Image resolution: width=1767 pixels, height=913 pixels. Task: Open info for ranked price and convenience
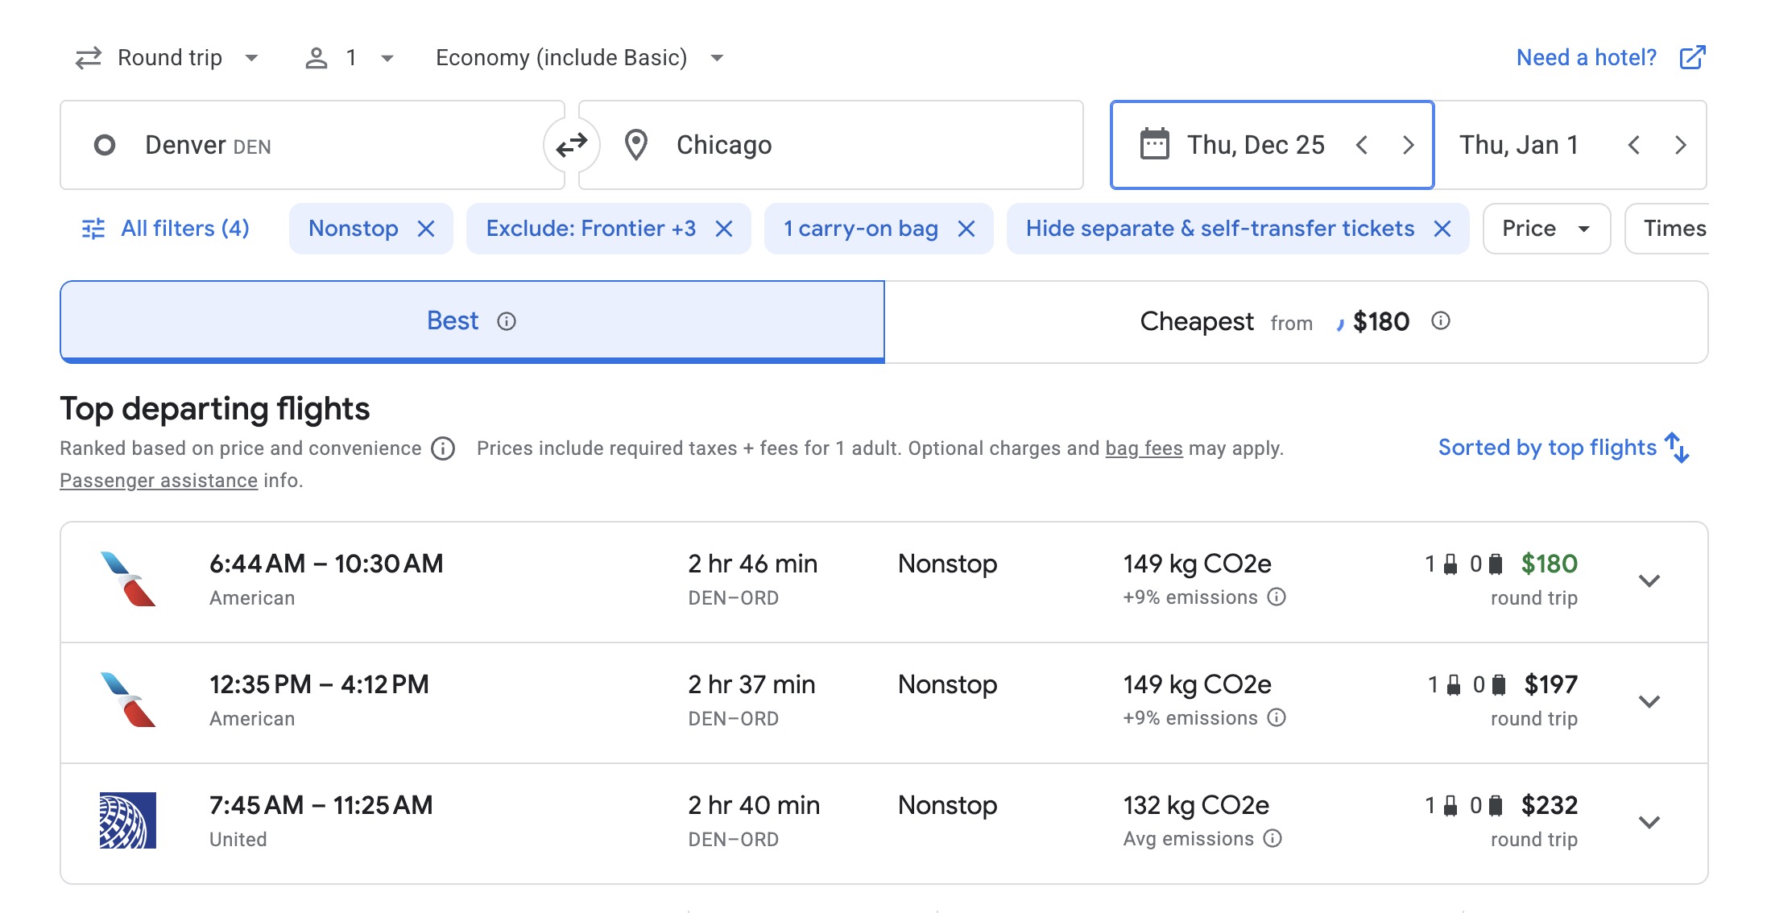click(x=443, y=448)
